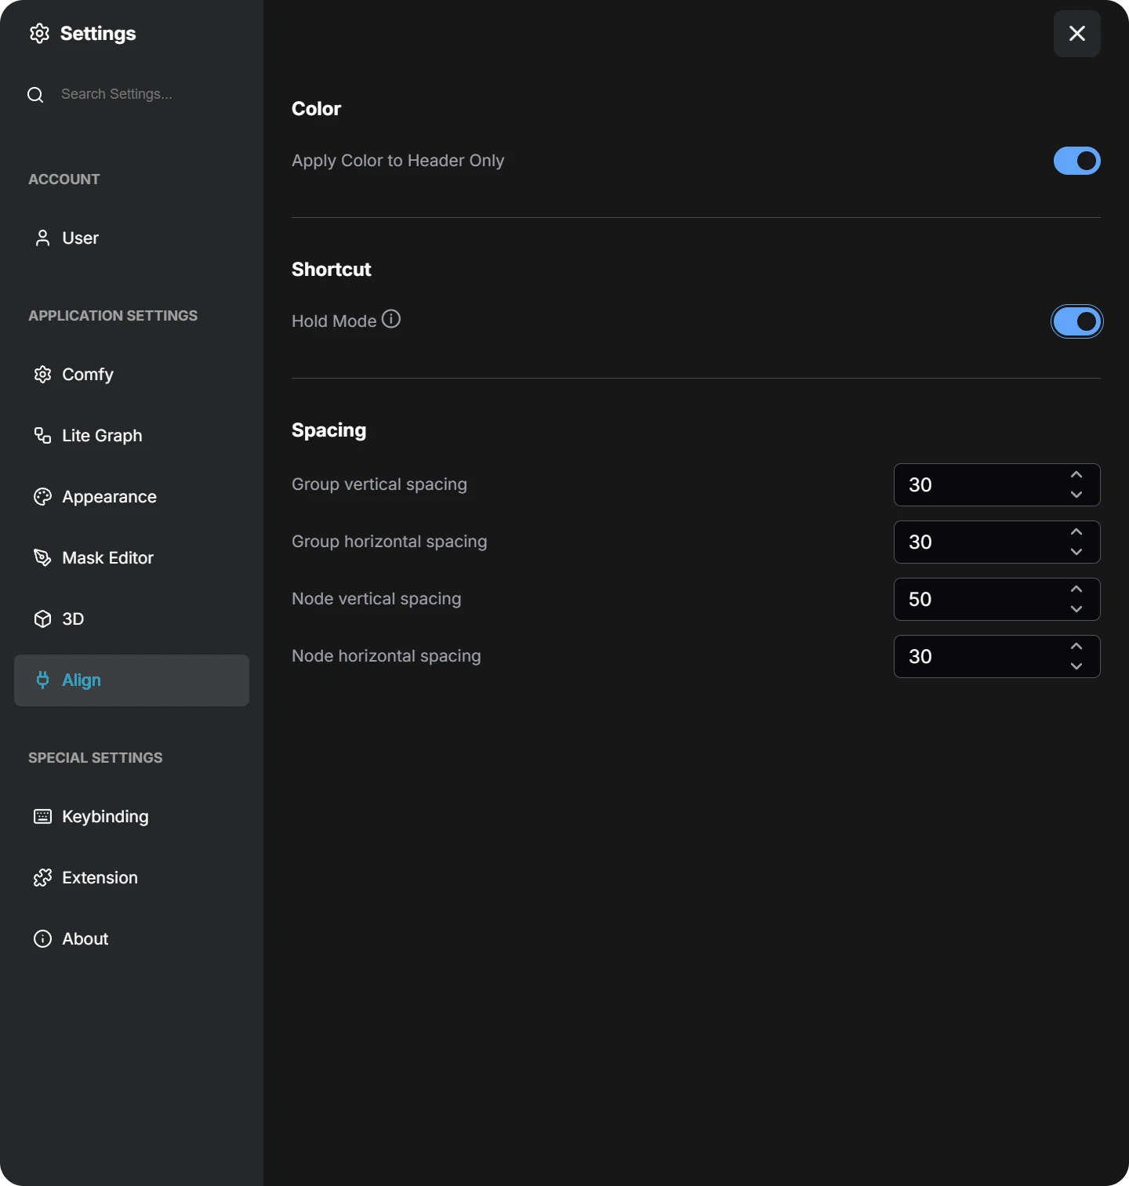1129x1186 pixels.
Task: Click the Extension puzzle piece icon
Action: click(42, 878)
